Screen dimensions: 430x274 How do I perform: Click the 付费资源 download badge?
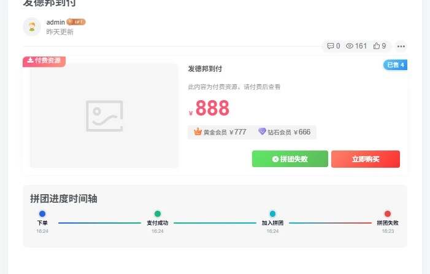44,61
